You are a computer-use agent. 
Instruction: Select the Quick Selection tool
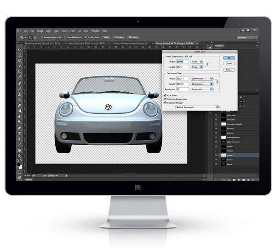(19, 66)
